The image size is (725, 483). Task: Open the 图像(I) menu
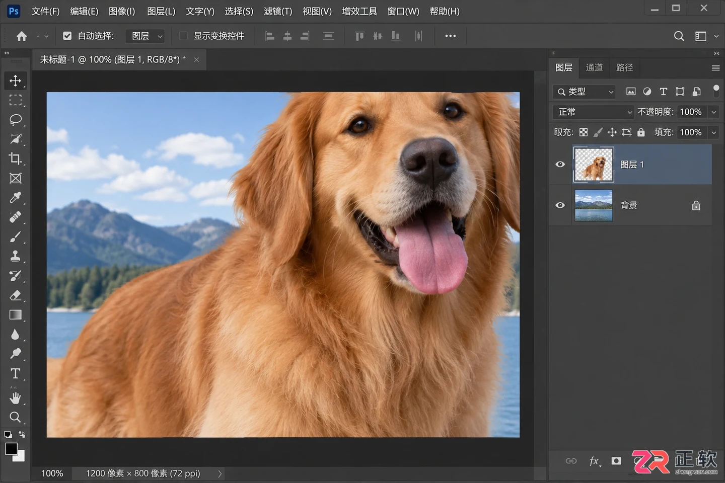122,11
